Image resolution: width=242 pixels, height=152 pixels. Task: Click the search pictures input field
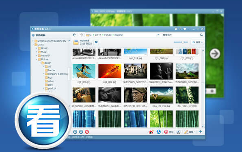[x=181, y=35]
